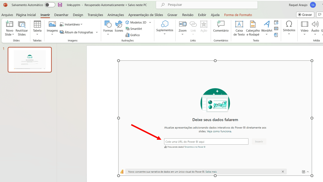This screenshot has height=182, width=323.
Task: Open the Forma de Formato tab
Action: coord(238,15)
